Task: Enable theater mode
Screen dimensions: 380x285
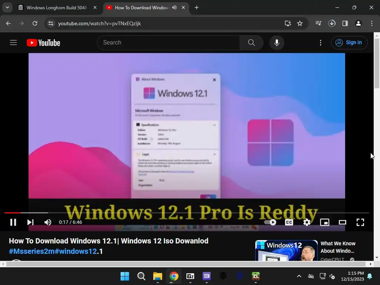Action: [x=343, y=222]
